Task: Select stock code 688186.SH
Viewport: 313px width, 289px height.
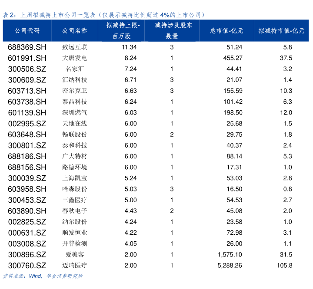Action: [27, 156]
